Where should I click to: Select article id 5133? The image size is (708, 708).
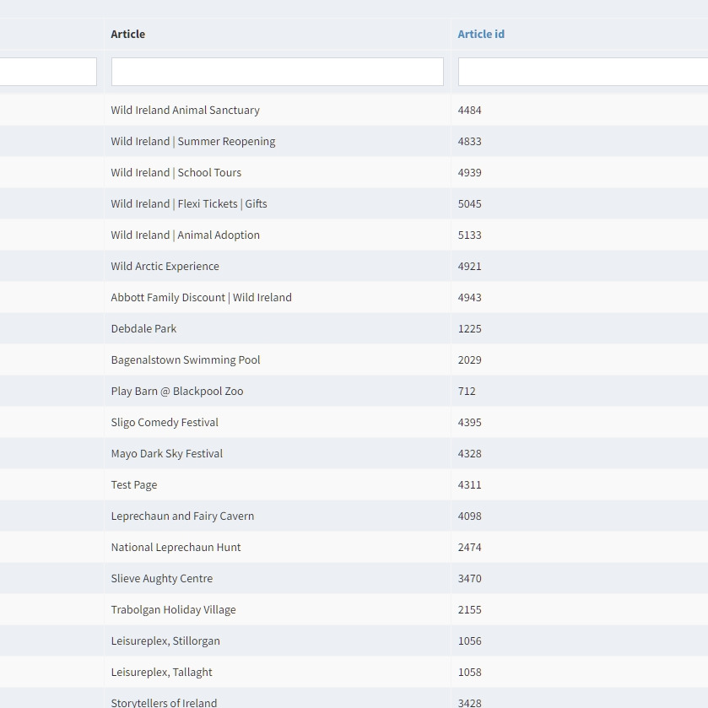click(x=469, y=235)
